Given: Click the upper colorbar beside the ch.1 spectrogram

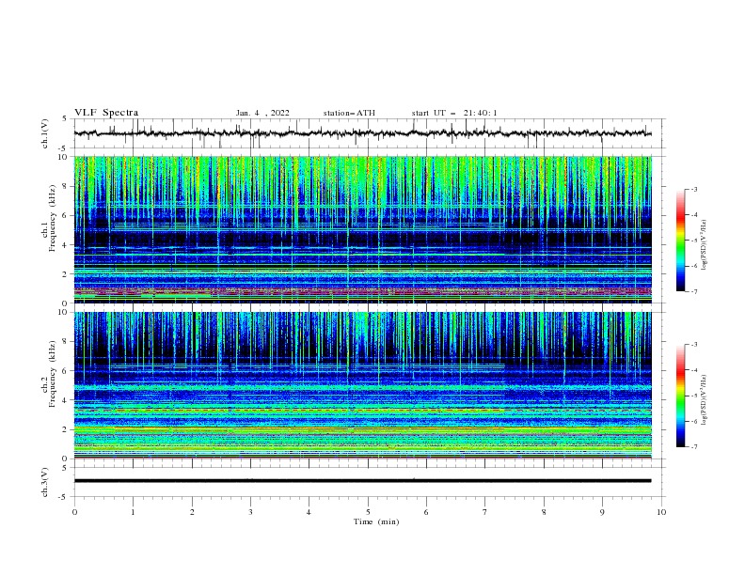Looking at the screenshot, I should [x=681, y=241].
